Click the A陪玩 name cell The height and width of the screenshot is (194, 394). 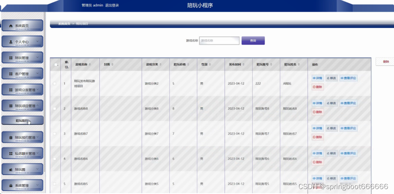click(x=287, y=84)
